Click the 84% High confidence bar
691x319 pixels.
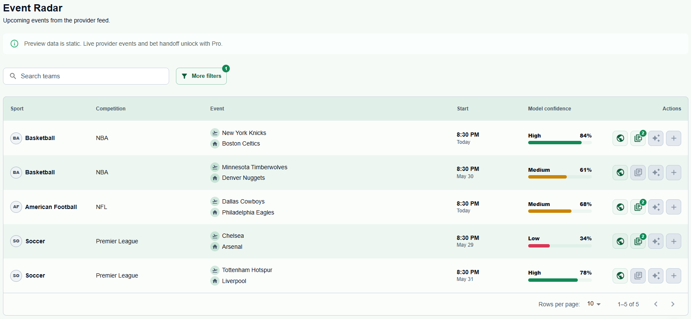point(560,143)
